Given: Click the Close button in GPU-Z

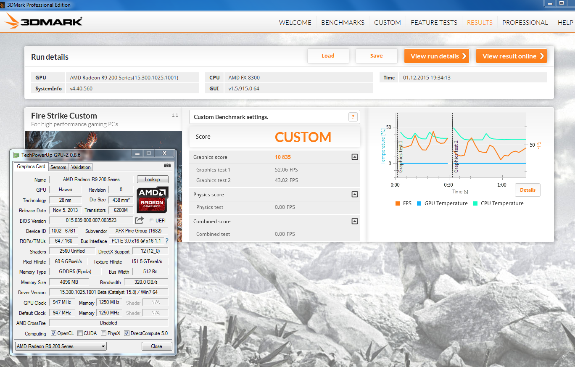Looking at the screenshot, I should pos(156,346).
